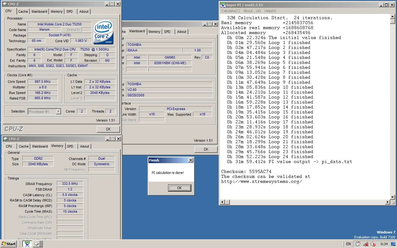This screenshot has width=397, height=248.
Task: Click the Cycle Time (tRAS) value 15 clocks
Action: coord(70,211)
